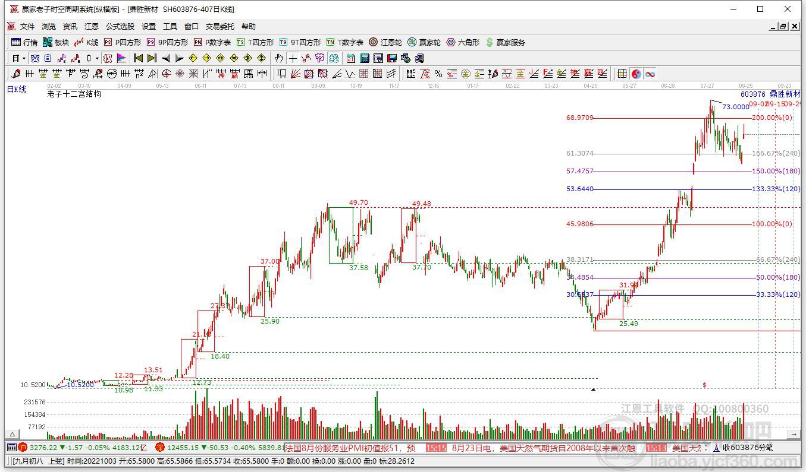Screen dimensions: 806x472
Task: Open the 浏览 menu
Action: [49, 27]
